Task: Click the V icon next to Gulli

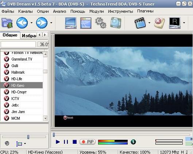Action: (7, 66)
